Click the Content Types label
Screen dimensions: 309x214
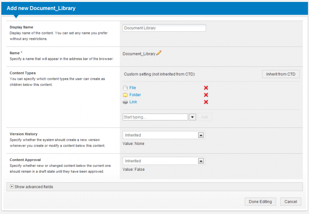point(23,73)
